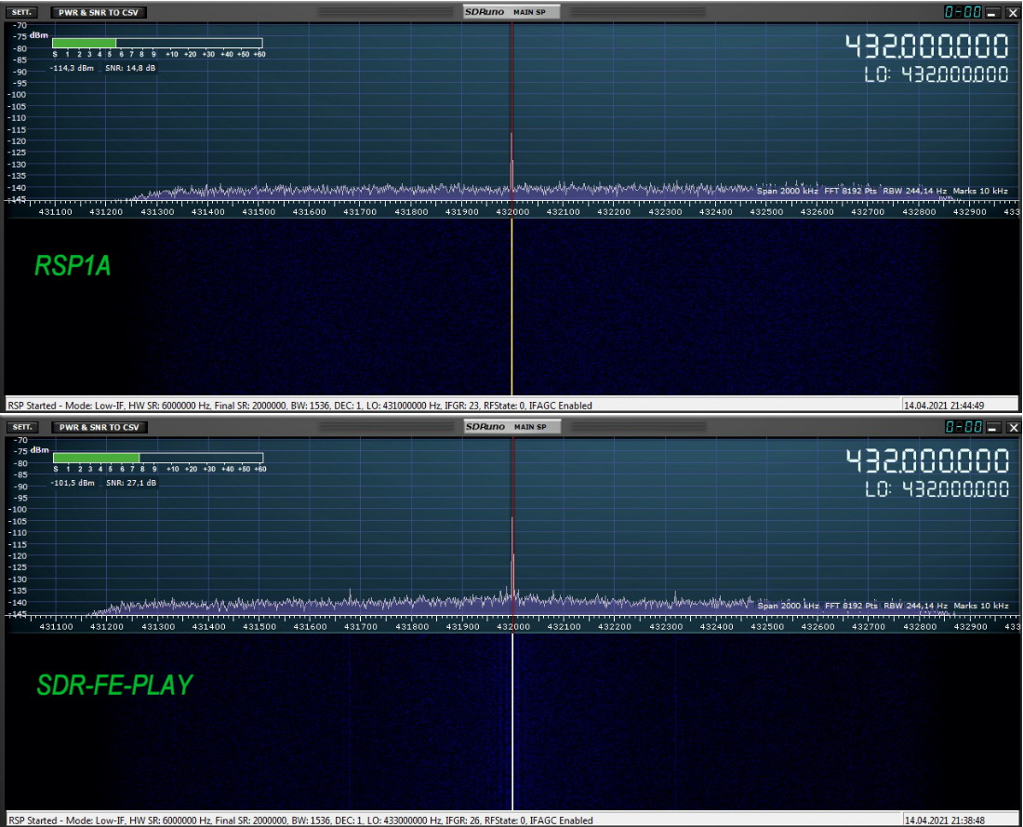Image resolution: width=1023 pixels, height=827 pixels.
Task: Click -101,5 dBm reading in SDR-FE-PLAY window
Action: (73, 483)
